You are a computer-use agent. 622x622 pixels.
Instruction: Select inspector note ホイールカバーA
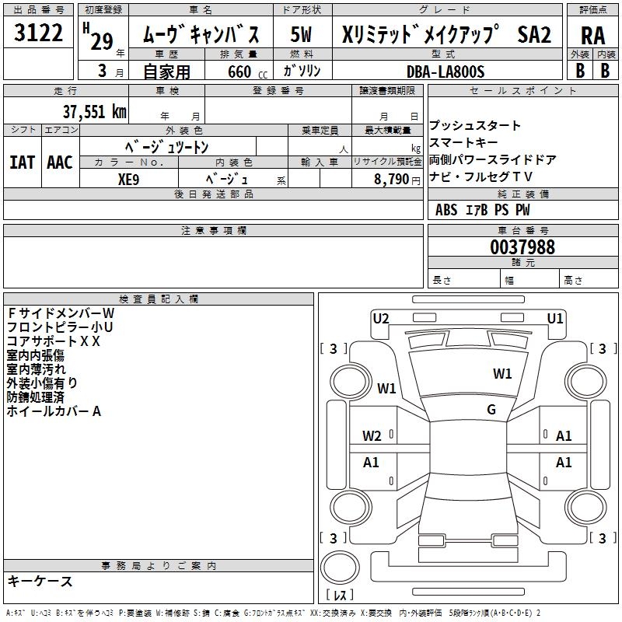coord(54,411)
